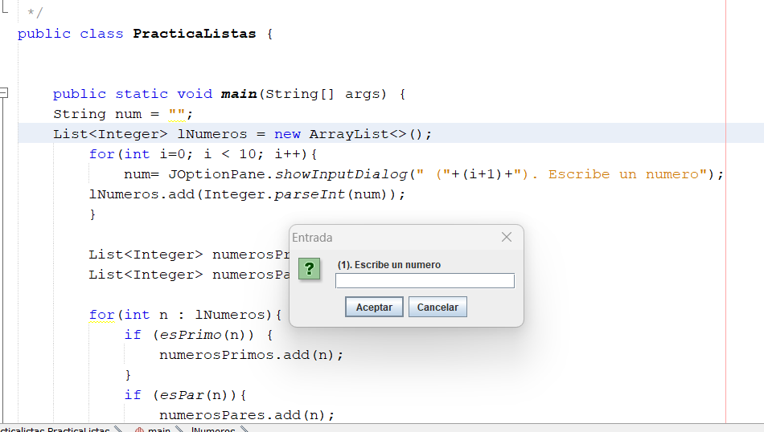
Task: Collapse the main method fold marker
Action: [x=4, y=94]
